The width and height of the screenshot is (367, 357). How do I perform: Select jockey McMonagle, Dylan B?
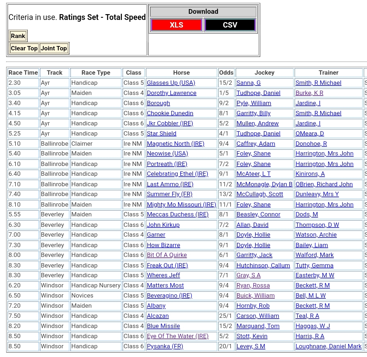point(264,184)
